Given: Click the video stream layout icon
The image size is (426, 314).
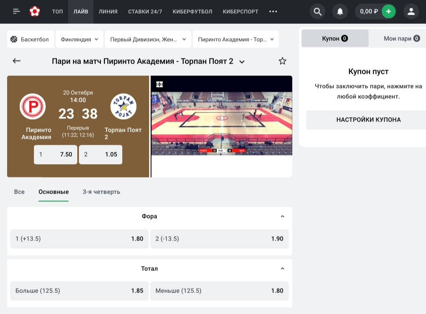Looking at the screenshot, I should (x=159, y=84).
